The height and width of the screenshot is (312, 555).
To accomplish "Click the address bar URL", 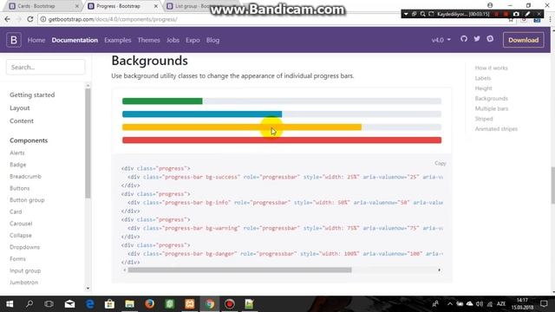I will pos(113,19).
